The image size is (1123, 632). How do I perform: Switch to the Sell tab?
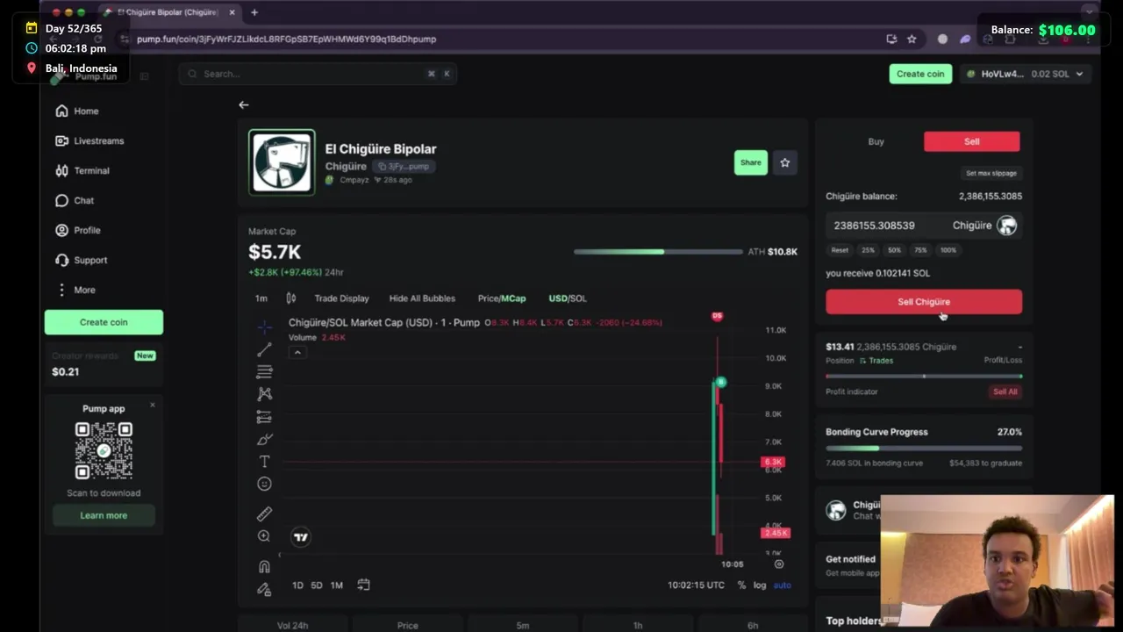tap(972, 141)
